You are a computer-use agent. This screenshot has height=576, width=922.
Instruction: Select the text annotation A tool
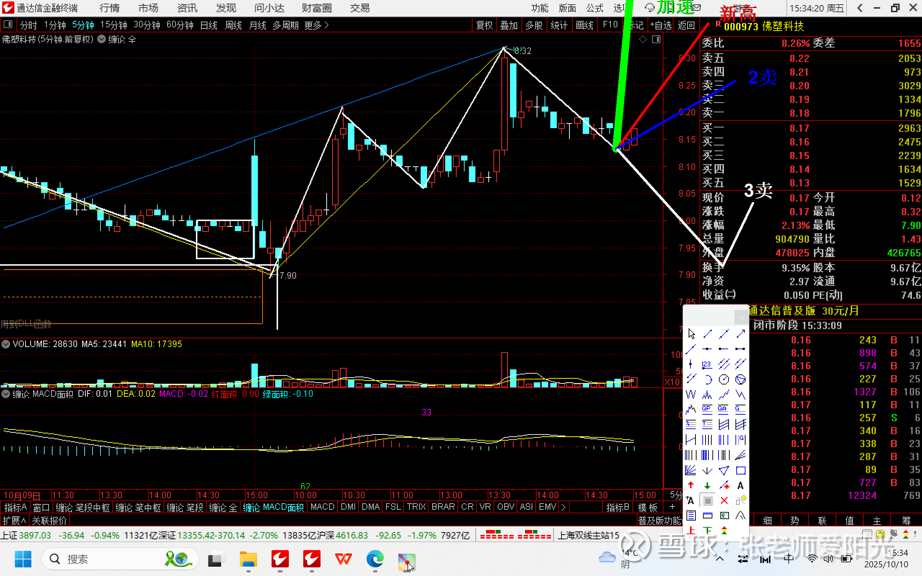[x=740, y=485]
